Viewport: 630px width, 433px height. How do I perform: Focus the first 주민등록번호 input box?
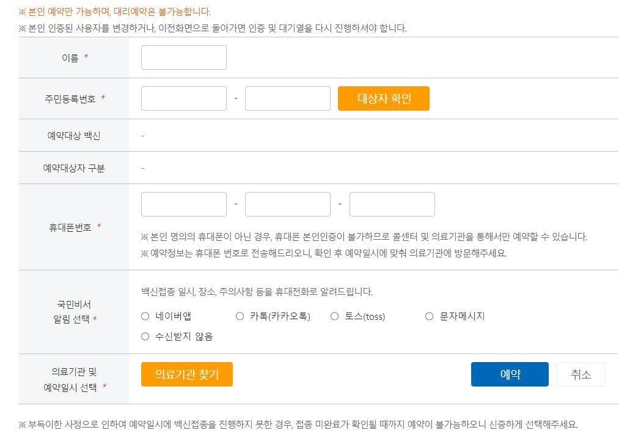183,98
